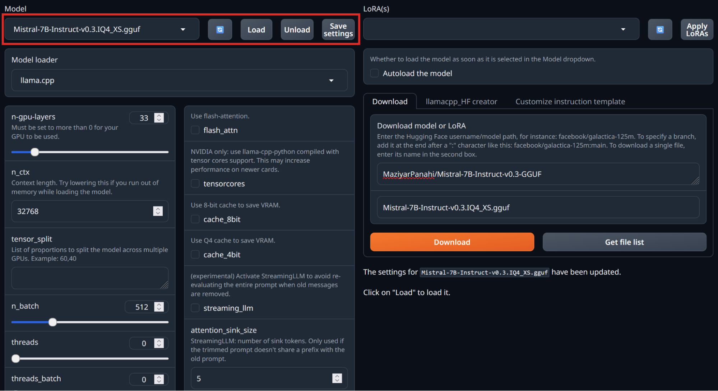718x391 pixels.
Task: Refresh the Model list with the blue icon
Action: [x=220, y=29]
